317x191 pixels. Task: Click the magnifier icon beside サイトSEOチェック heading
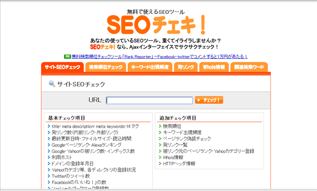(x=52, y=84)
